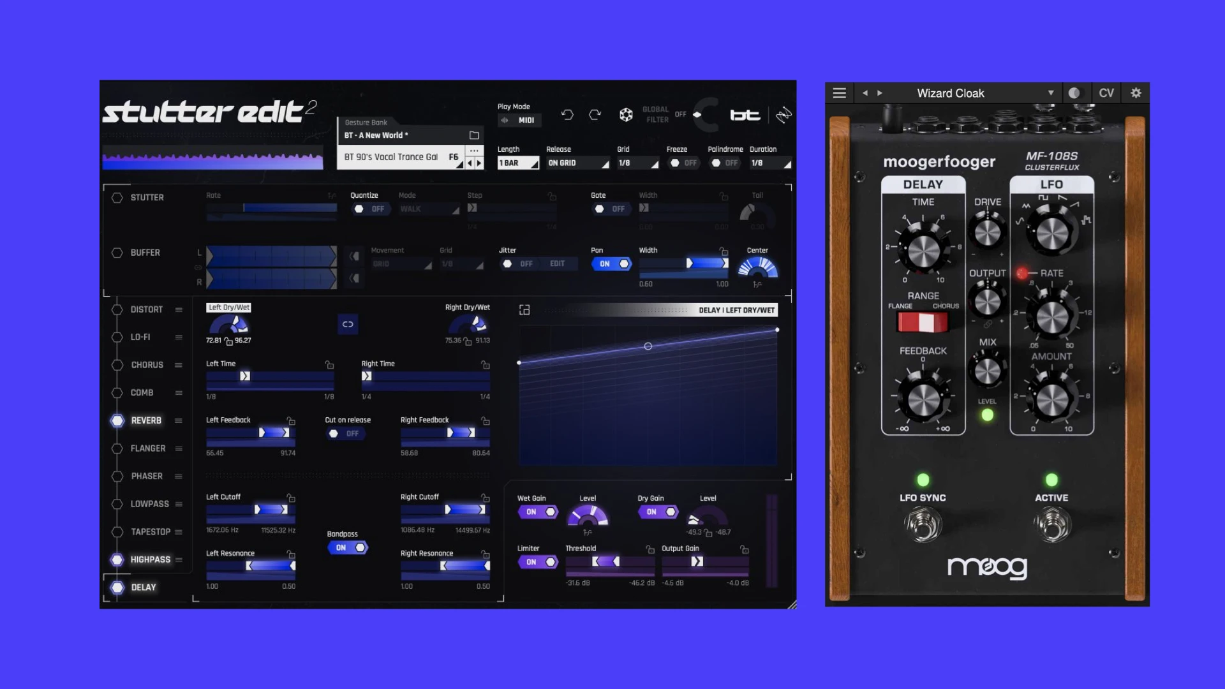Go to next gesture with right arrow
This screenshot has width=1225, height=689.
coord(479,163)
